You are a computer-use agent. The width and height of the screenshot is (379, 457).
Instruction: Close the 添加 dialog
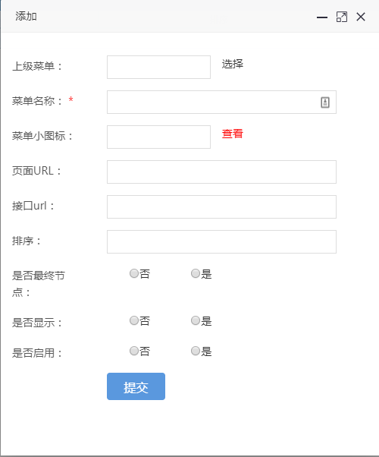(x=361, y=17)
